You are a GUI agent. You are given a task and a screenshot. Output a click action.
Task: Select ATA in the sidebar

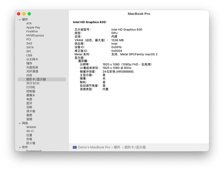[x=29, y=23]
